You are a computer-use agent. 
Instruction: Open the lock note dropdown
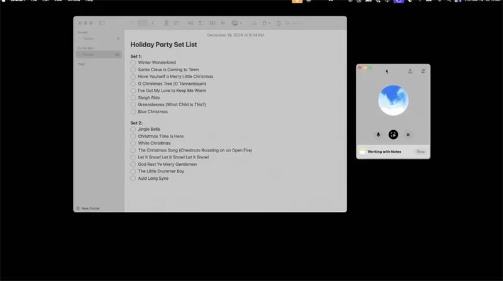(x=266, y=23)
